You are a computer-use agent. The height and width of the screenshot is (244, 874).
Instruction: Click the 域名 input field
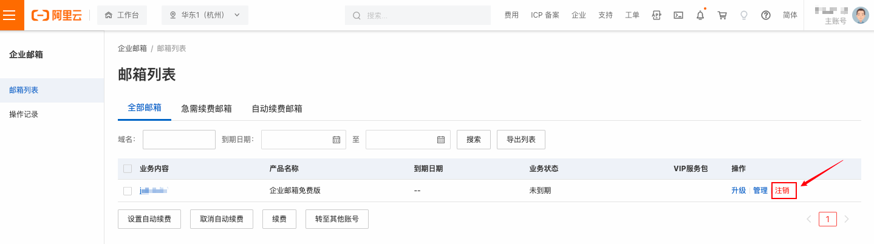tap(179, 140)
